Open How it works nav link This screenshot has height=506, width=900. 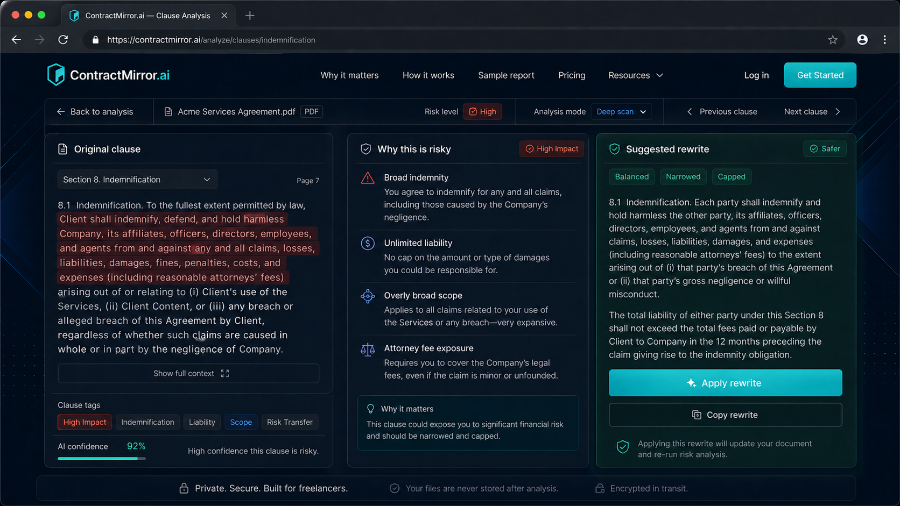428,75
